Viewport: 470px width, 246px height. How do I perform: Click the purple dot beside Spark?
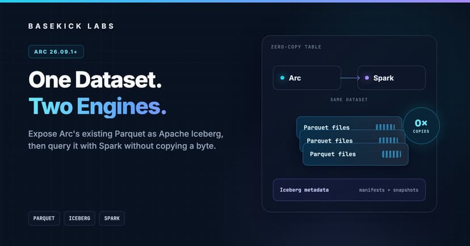367,78
